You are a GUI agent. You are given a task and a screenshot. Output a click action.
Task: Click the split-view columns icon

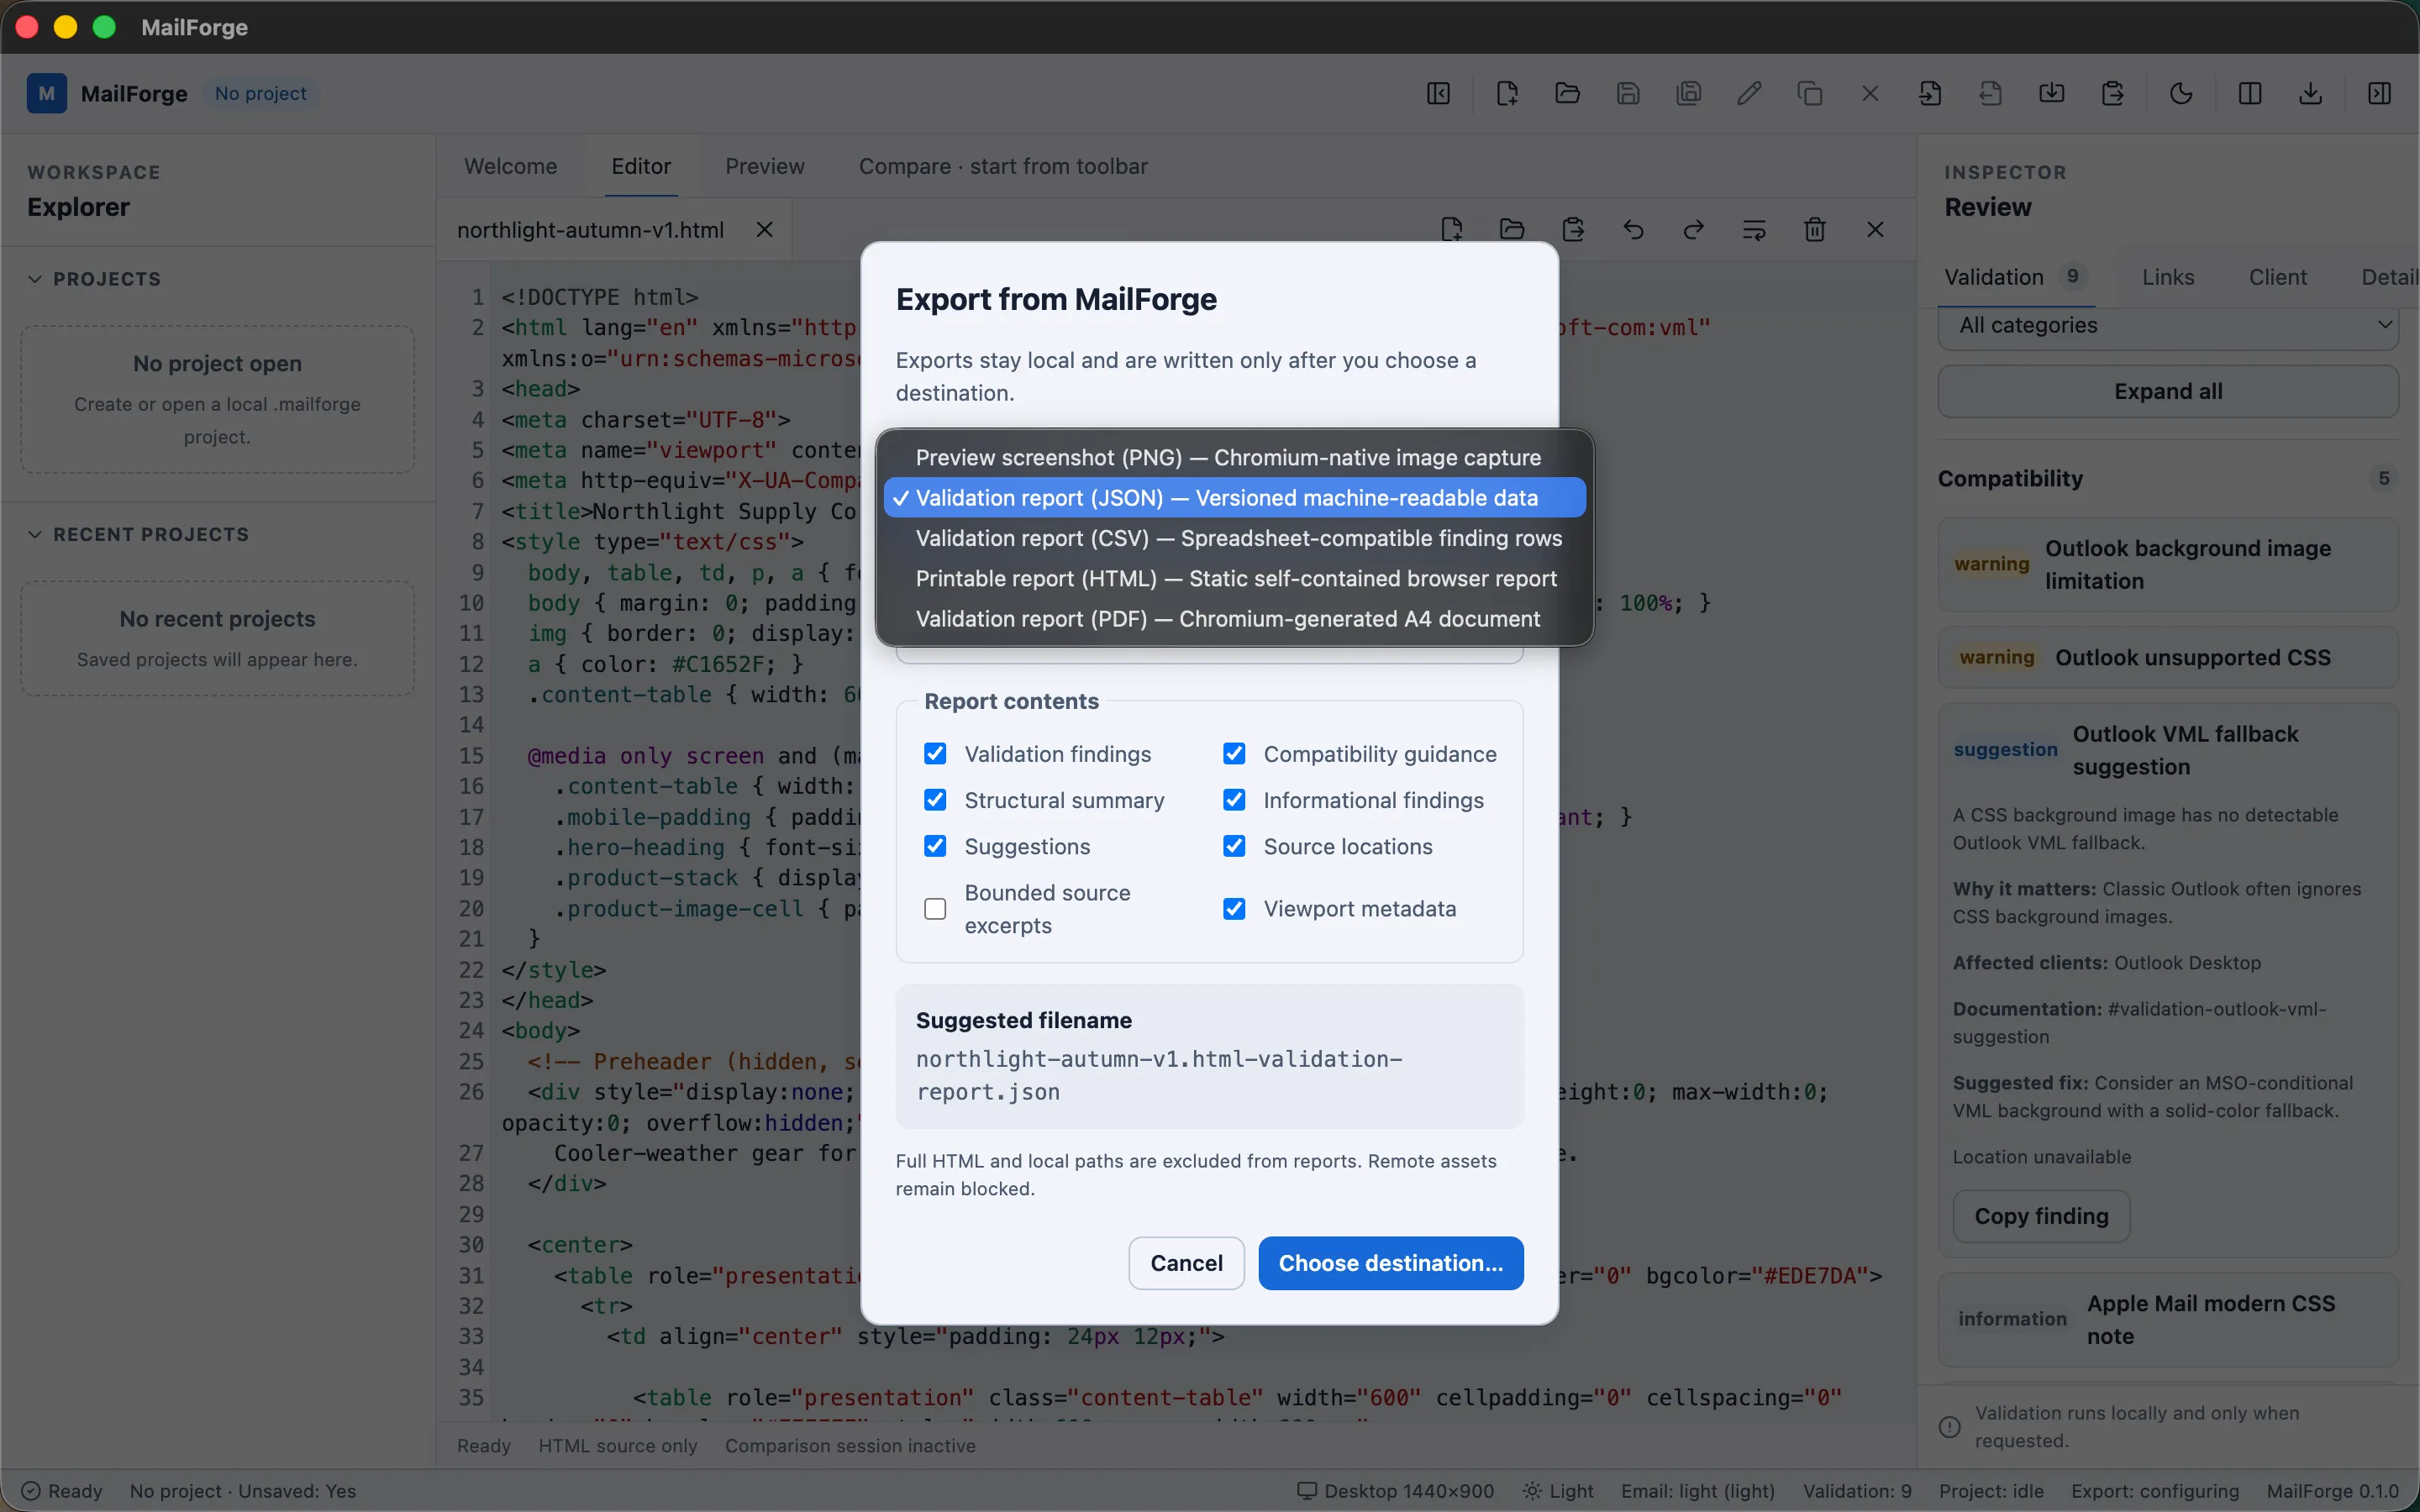pos(2250,94)
